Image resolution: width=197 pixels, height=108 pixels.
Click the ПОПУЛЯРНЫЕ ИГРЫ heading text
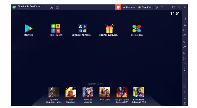96,84
